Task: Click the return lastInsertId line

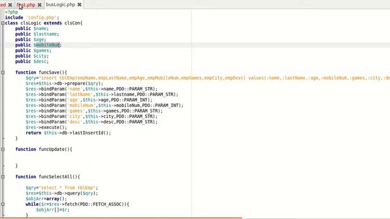Action: (68, 133)
